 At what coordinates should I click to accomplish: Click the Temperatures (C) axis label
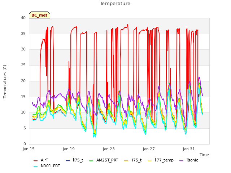pyautogui.click(x=5, y=81)
